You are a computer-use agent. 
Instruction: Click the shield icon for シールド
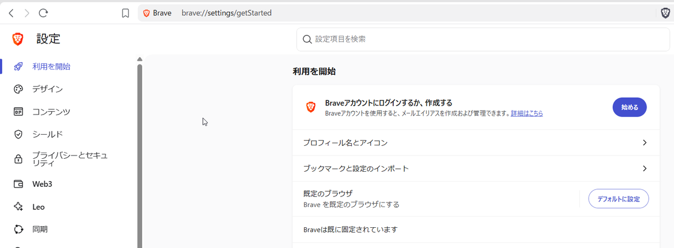pos(18,135)
